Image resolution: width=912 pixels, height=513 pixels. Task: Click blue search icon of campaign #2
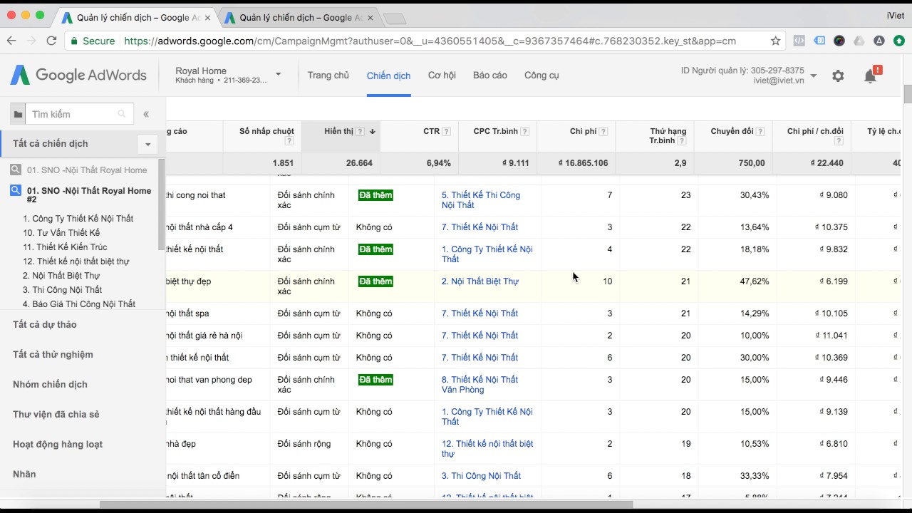[x=16, y=190]
